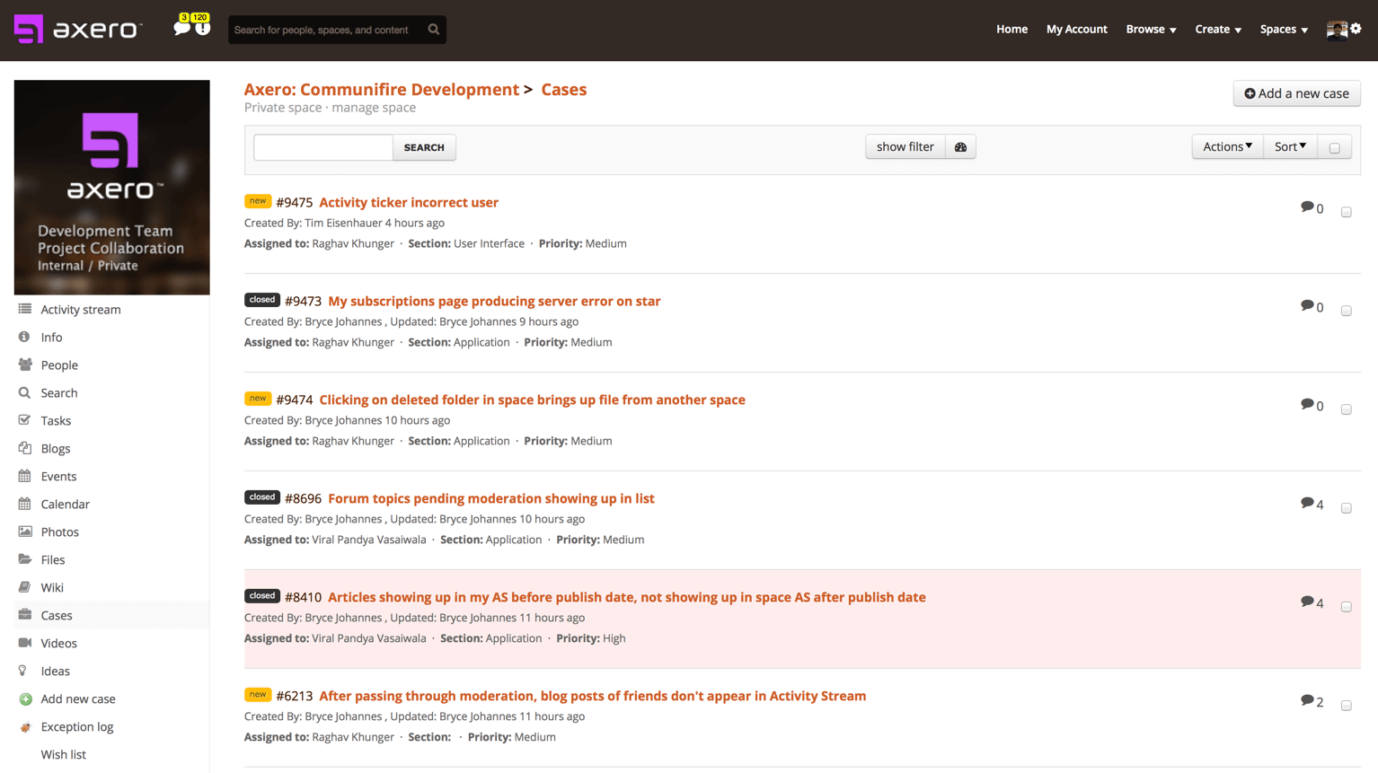
Task: Go to Home in top navigation
Action: tap(1011, 29)
